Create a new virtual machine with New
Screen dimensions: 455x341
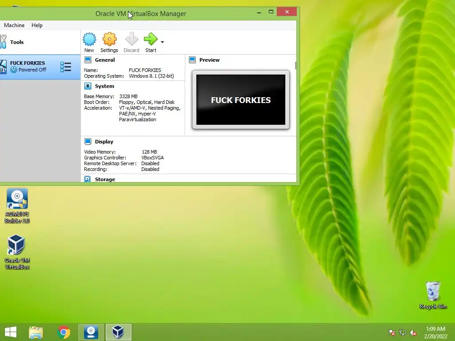(89, 42)
